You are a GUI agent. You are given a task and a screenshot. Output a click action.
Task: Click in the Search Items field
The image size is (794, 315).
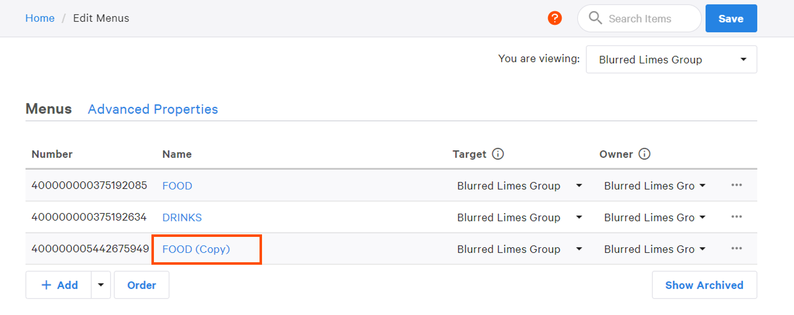point(648,19)
